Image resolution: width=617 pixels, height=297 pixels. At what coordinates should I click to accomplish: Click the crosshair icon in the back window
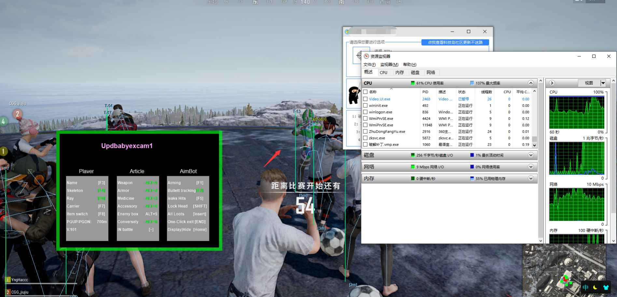click(x=359, y=55)
